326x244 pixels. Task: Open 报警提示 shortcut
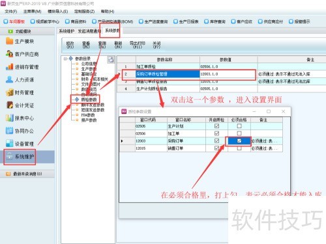click(299, 21)
